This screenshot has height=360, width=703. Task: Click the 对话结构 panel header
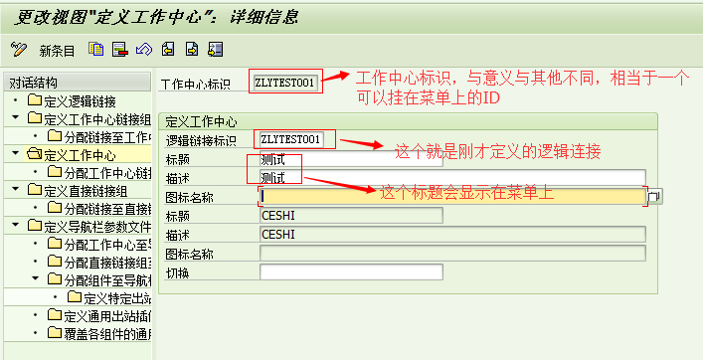[x=78, y=83]
